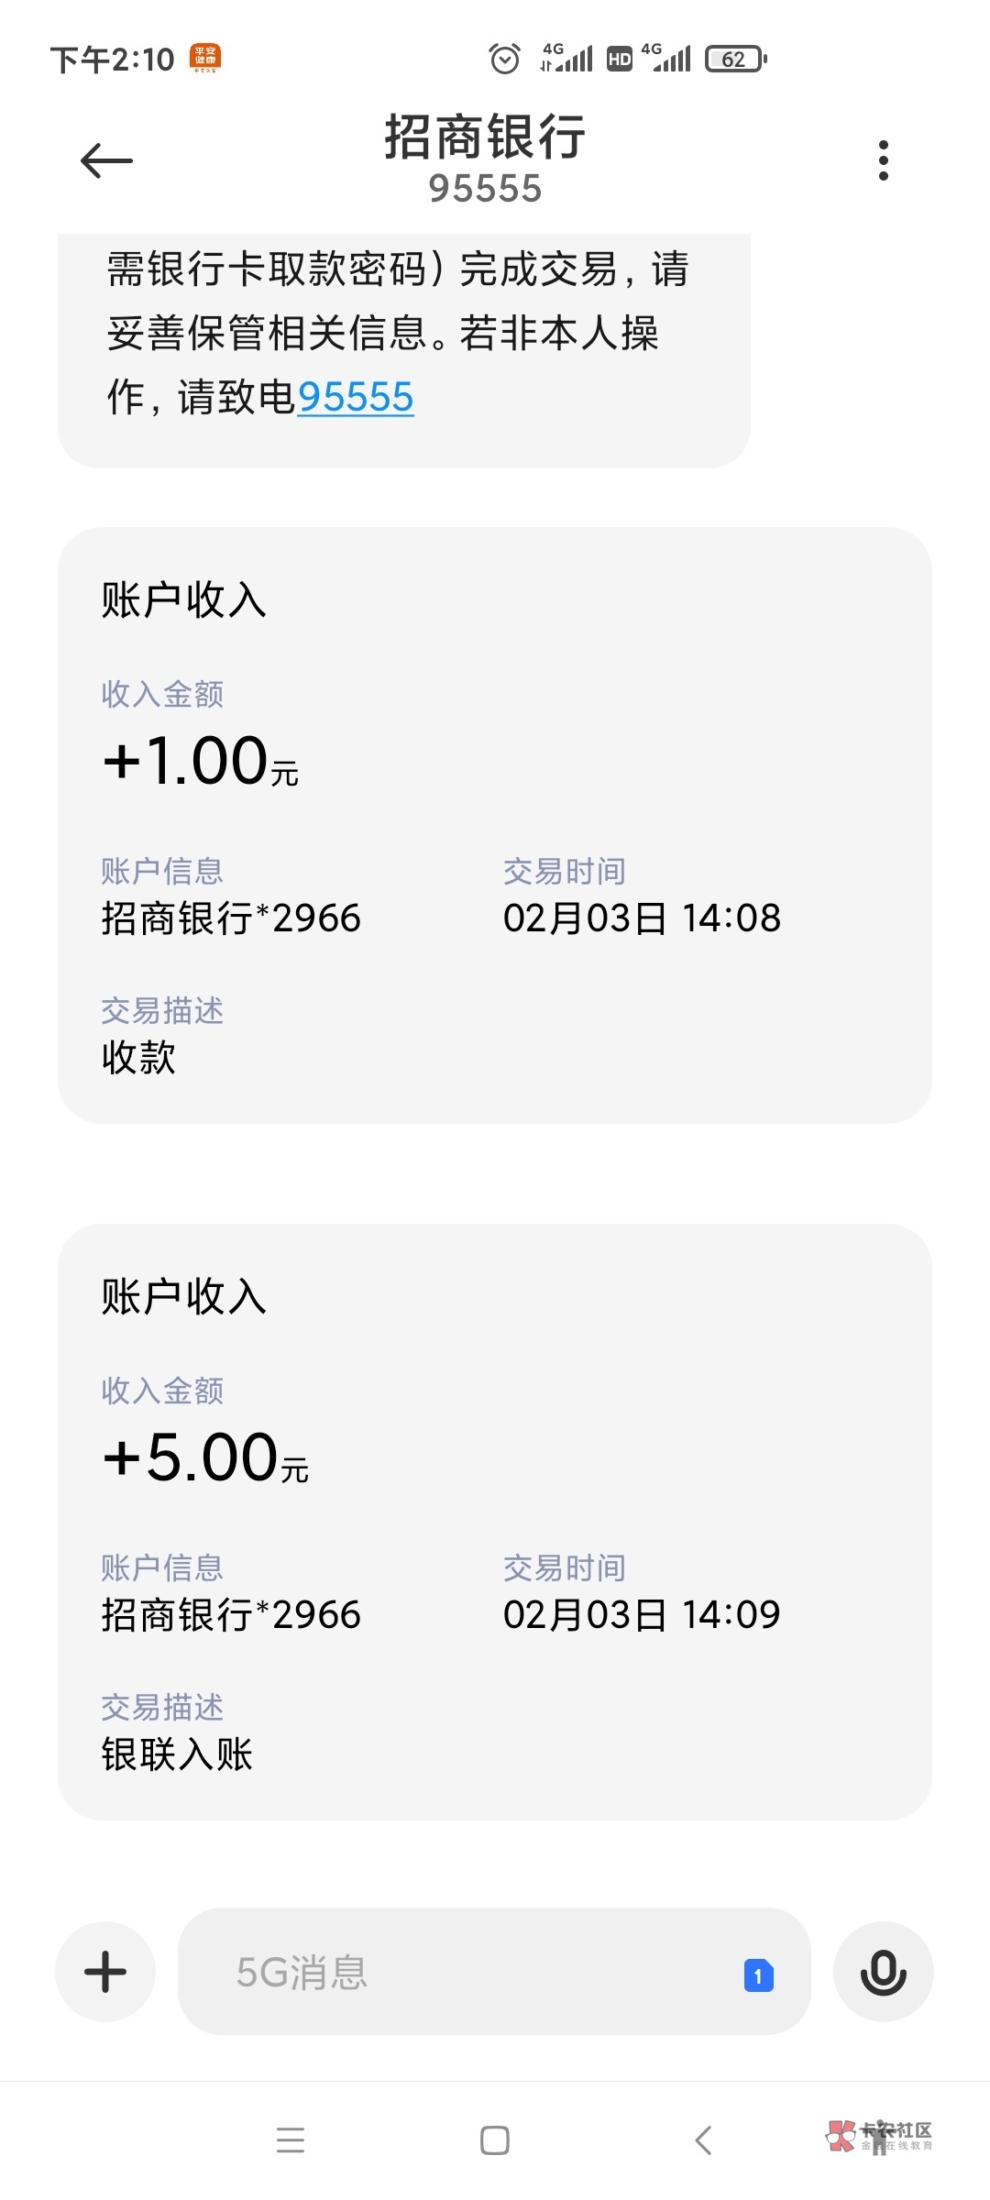The height and width of the screenshot is (2200, 990).
Task: Tap the microphone voice input button
Action: [883, 1971]
